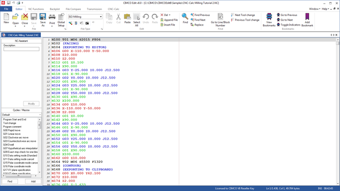This screenshot has height=191, width=340.
Task: Click the quick-access save icon in the title bar
Action: tap(8, 3)
